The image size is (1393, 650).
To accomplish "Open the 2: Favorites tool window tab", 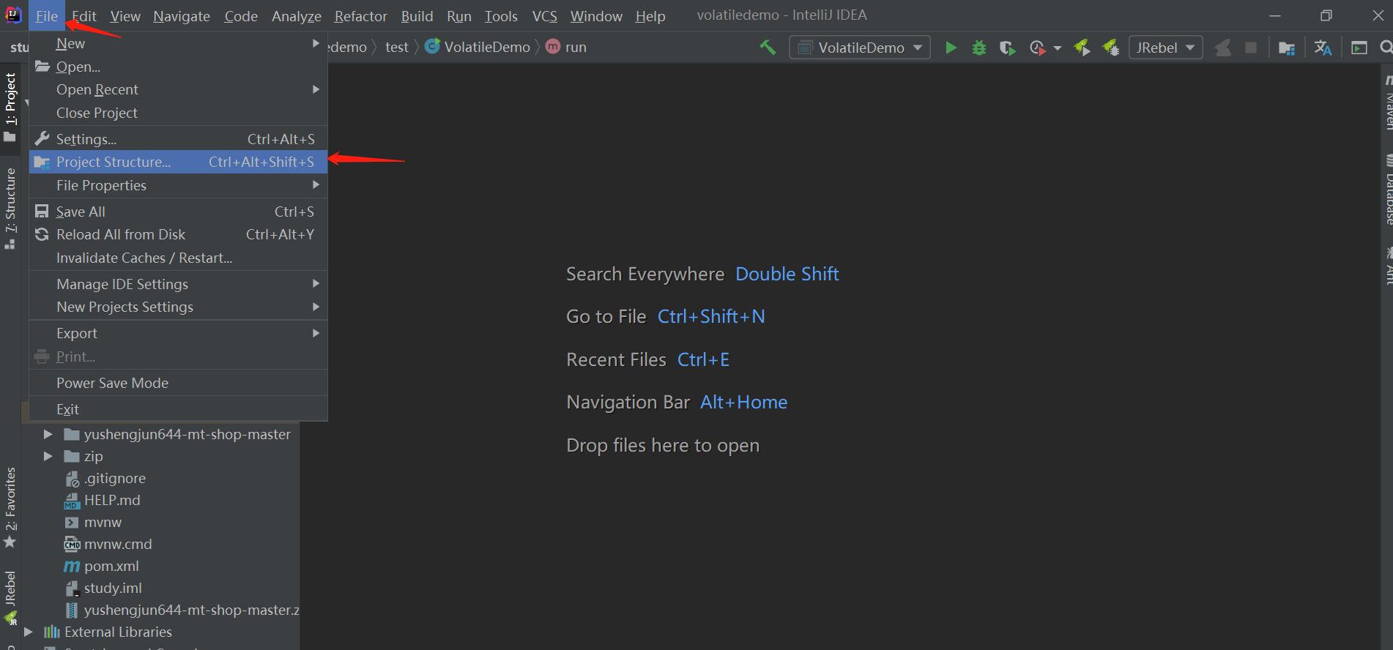I will (10, 507).
